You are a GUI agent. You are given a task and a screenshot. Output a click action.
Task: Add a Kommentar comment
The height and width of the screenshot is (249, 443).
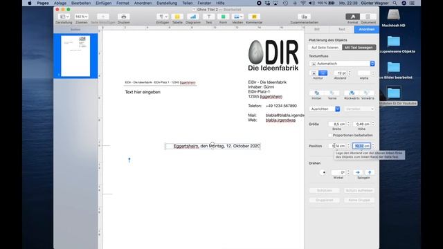(x=254, y=17)
